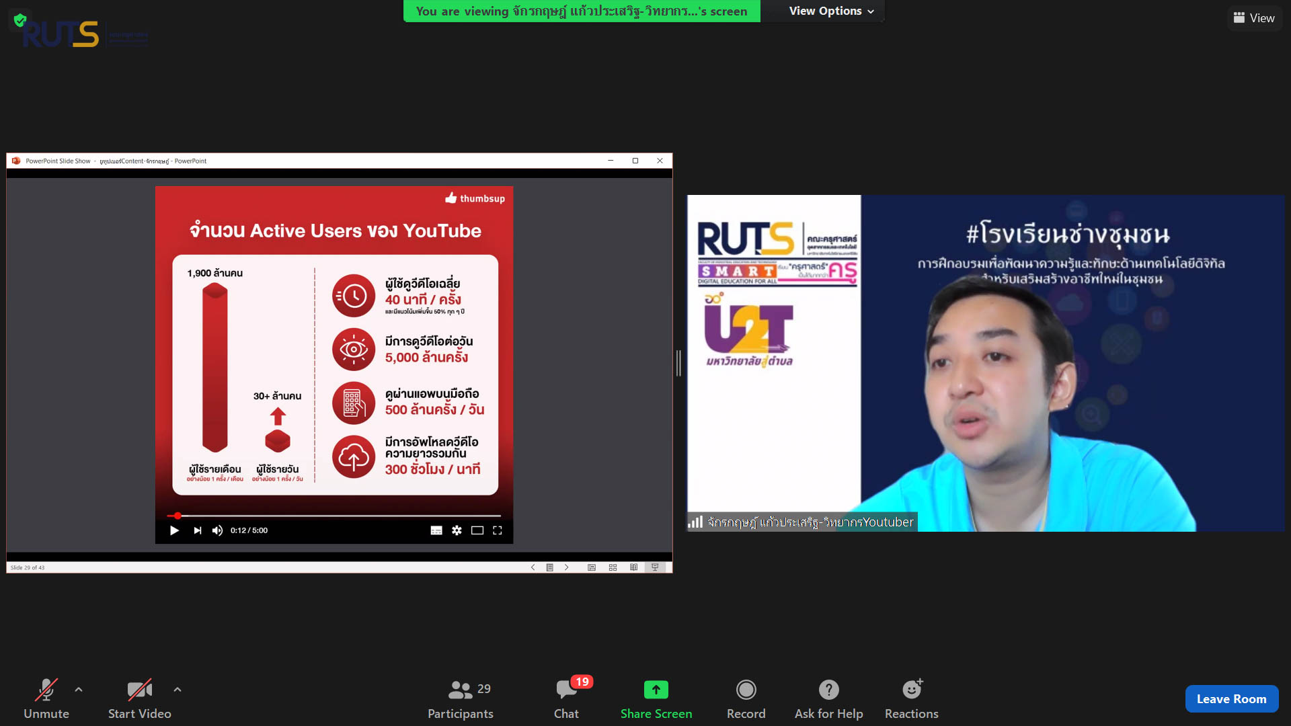Click the mobile phone icon on slide
The width and height of the screenshot is (1291, 726).
click(354, 403)
